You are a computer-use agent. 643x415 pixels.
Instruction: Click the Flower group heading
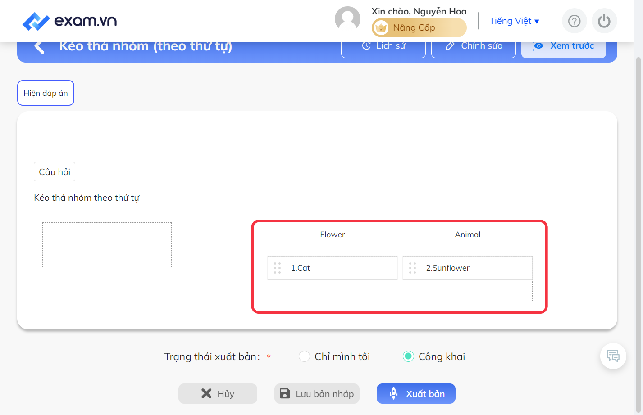pyautogui.click(x=333, y=235)
